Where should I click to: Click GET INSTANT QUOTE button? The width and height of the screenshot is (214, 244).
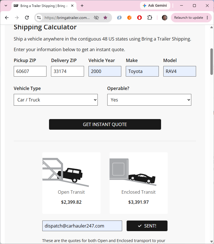(x=105, y=124)
